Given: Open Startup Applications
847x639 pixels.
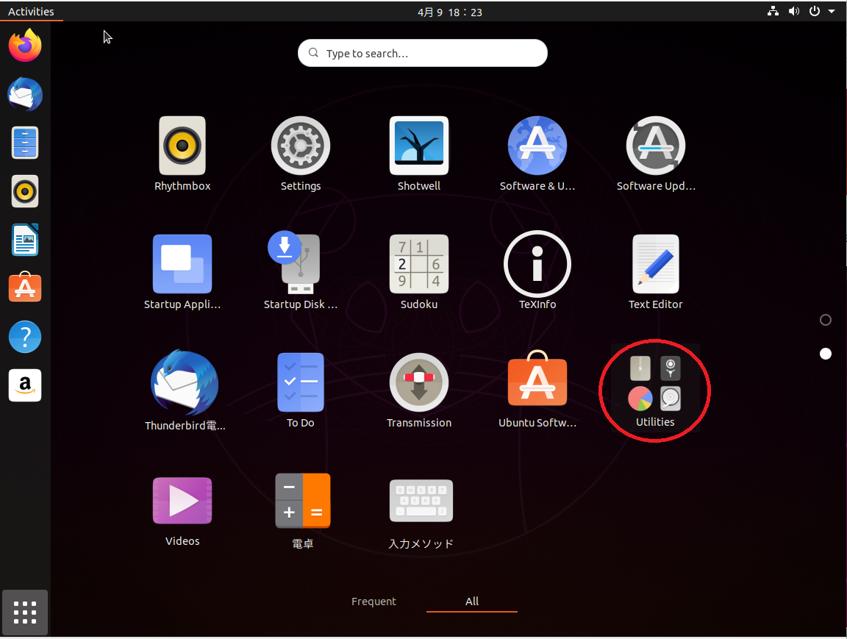Looking at the screenshot, I should pyautogui.click(x=182, y=271).
